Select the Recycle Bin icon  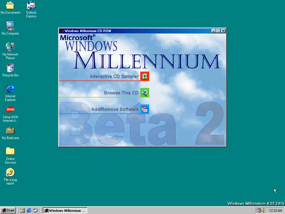click(10, 68)
